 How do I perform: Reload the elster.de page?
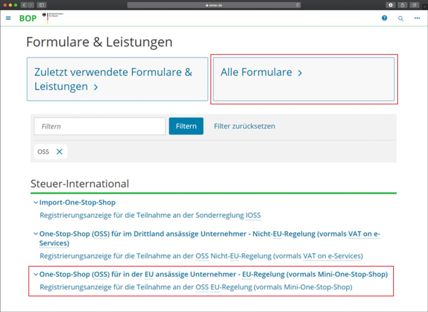tap(298, 5)
